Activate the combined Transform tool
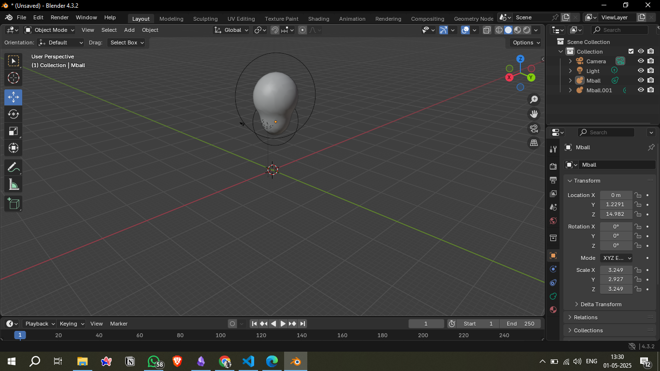Screen dimensions: 660x371 14,148
